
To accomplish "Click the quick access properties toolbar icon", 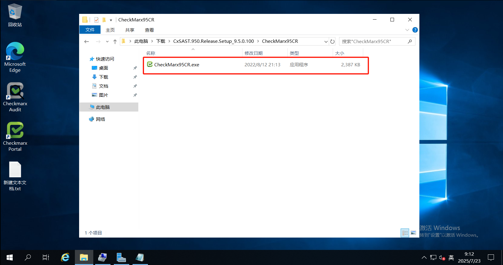I will (96, 20).
